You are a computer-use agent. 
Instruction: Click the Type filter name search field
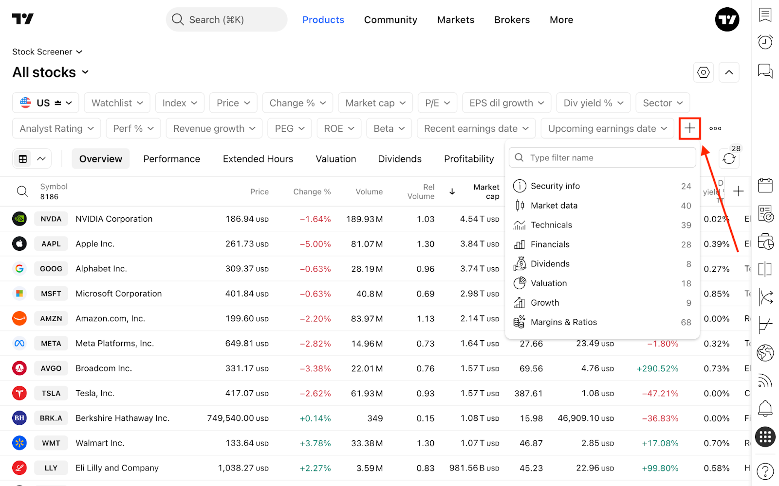[x=603, y=157]
